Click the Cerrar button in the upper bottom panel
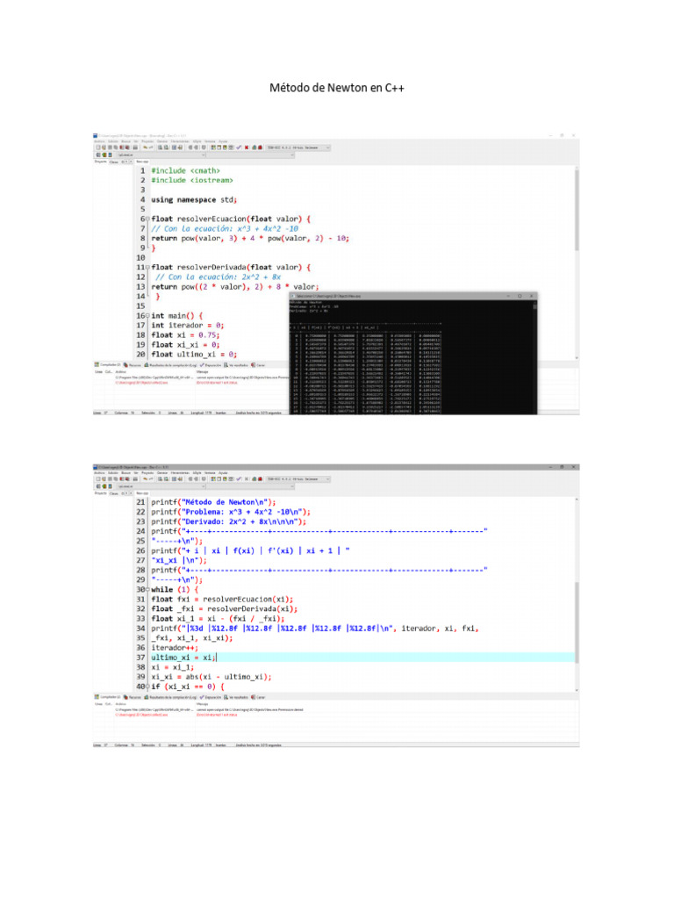Screen dimensions: 674x899 click(x=259, y=364)
